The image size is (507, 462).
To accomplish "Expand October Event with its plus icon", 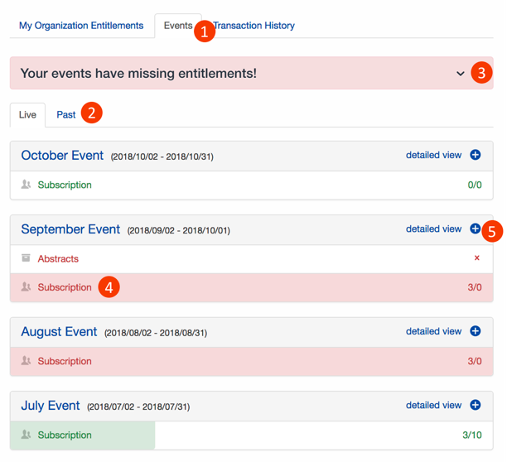I will click(x=475, y=155).
